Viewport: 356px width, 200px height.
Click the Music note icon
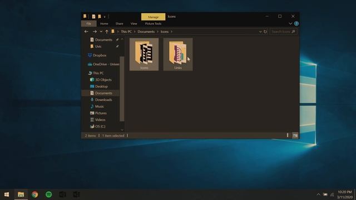92,106
